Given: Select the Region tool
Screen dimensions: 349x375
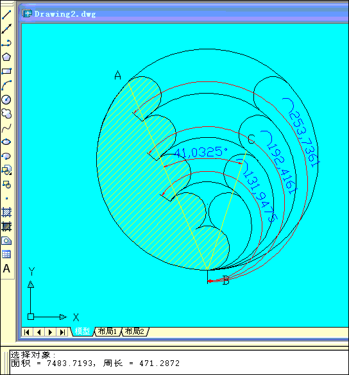Looking at the screenshot, I should [x=6, y=240].
